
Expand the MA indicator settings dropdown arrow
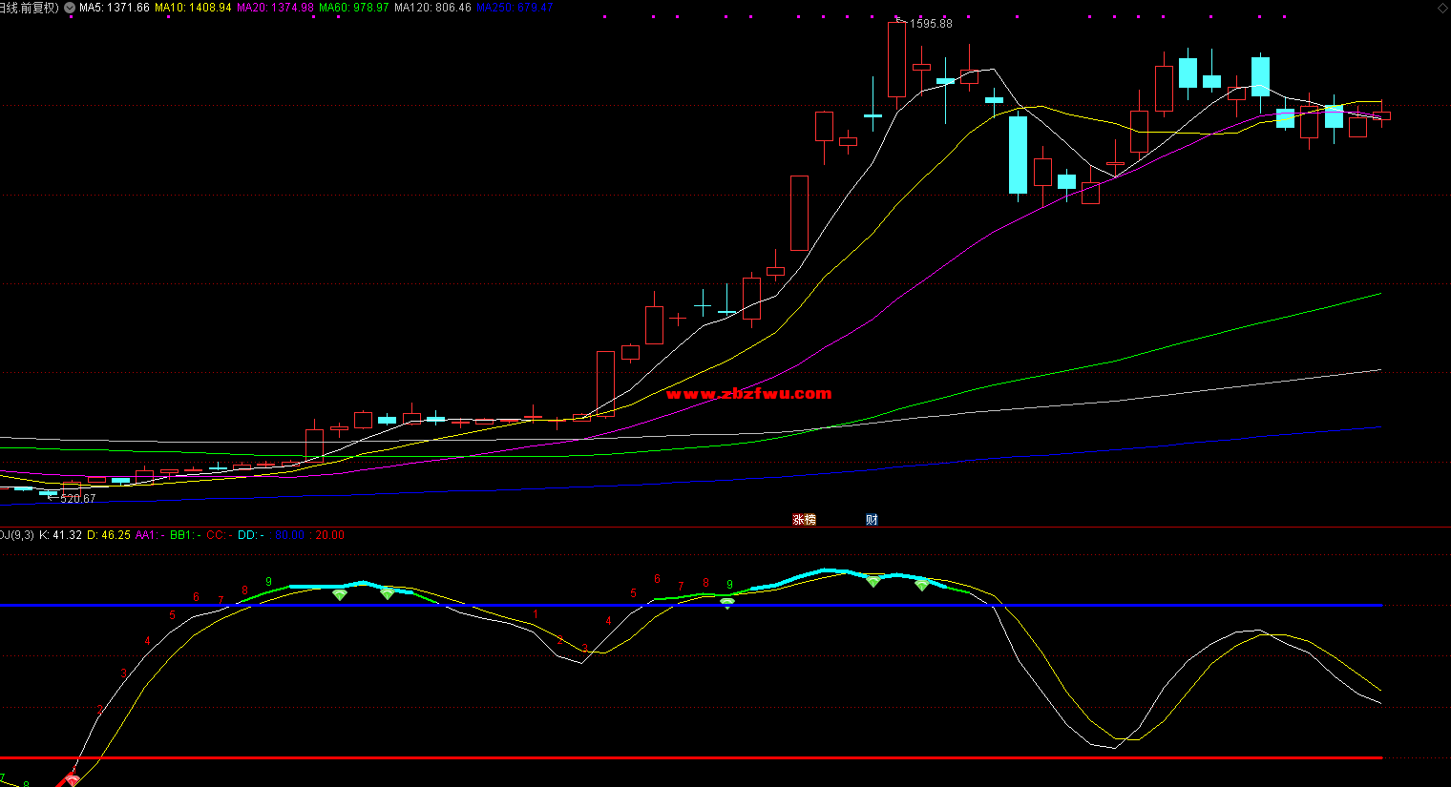pyautogui.click(x=70, y=8)
